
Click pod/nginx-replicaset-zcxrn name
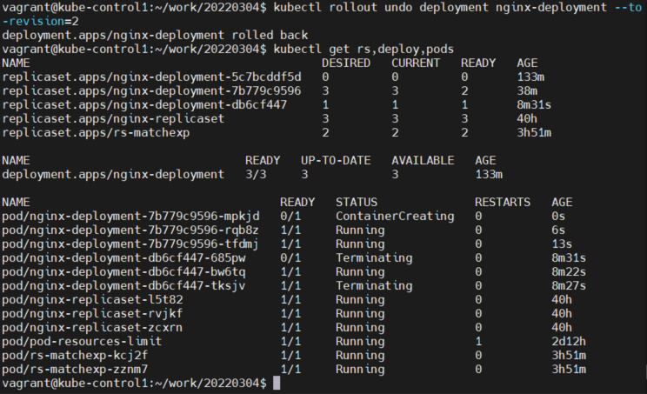(92, 328)
